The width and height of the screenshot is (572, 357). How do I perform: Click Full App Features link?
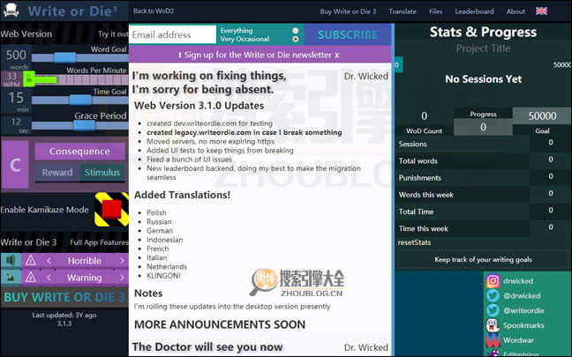[99, 242]
